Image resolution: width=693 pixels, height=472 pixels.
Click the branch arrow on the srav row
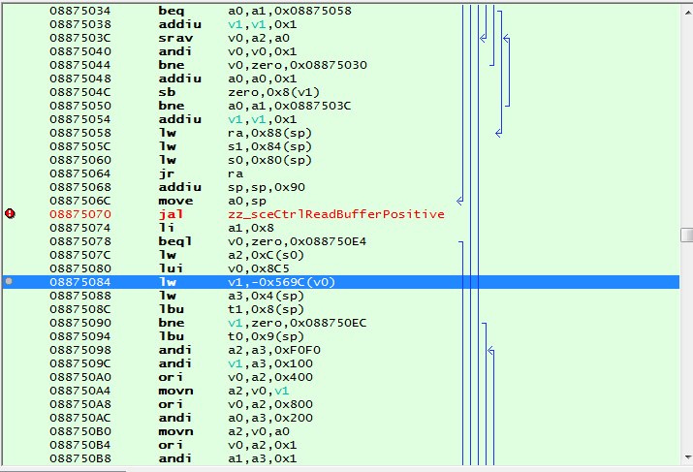pos(482,39)
